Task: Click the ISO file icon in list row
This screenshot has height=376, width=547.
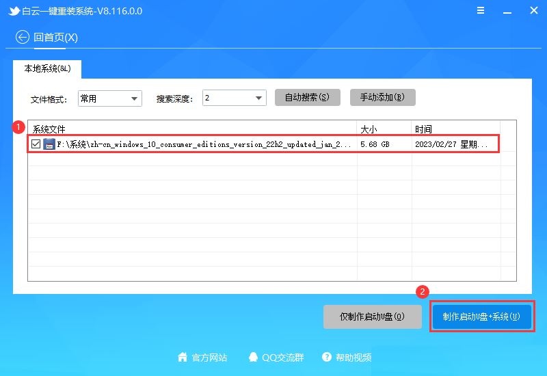Action: coord(49,144)
